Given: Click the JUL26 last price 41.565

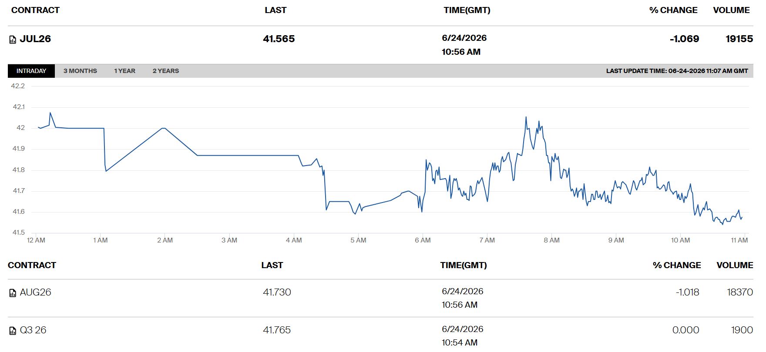Looking at the screenshot, I should 279,39.
